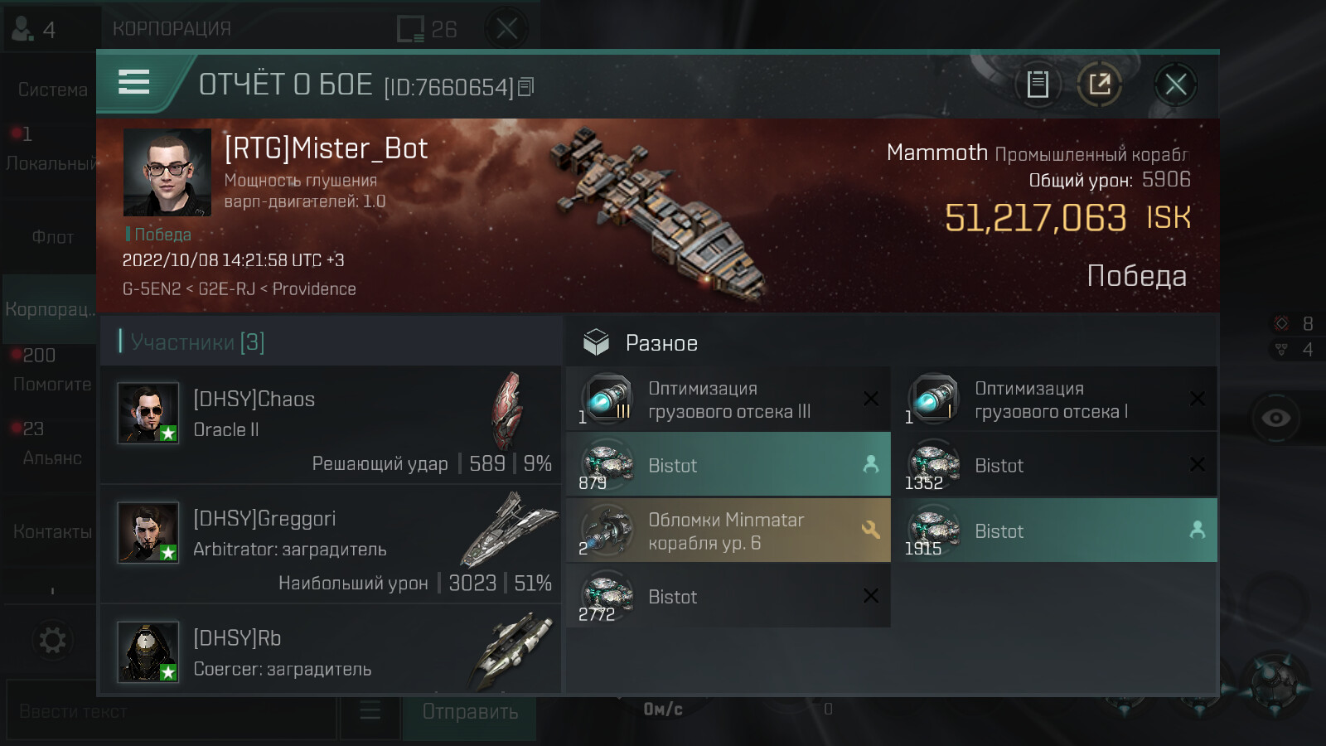Open the hamburger menu in battle report
The height and width of the screenshot is (746, 1326).
[134, 83]
